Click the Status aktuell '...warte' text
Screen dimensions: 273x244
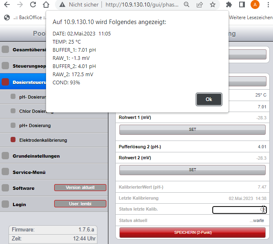pyautogui.click(x=257, y=221)
